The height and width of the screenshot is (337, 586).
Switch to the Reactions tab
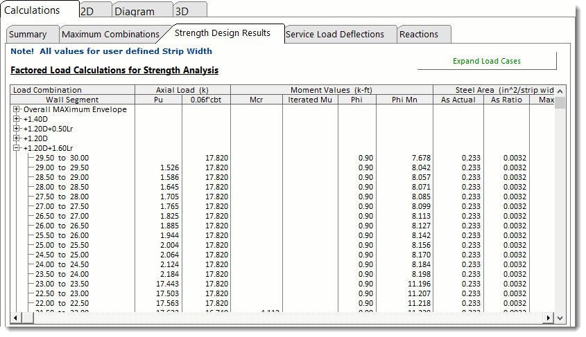click(x=419, y=35)
